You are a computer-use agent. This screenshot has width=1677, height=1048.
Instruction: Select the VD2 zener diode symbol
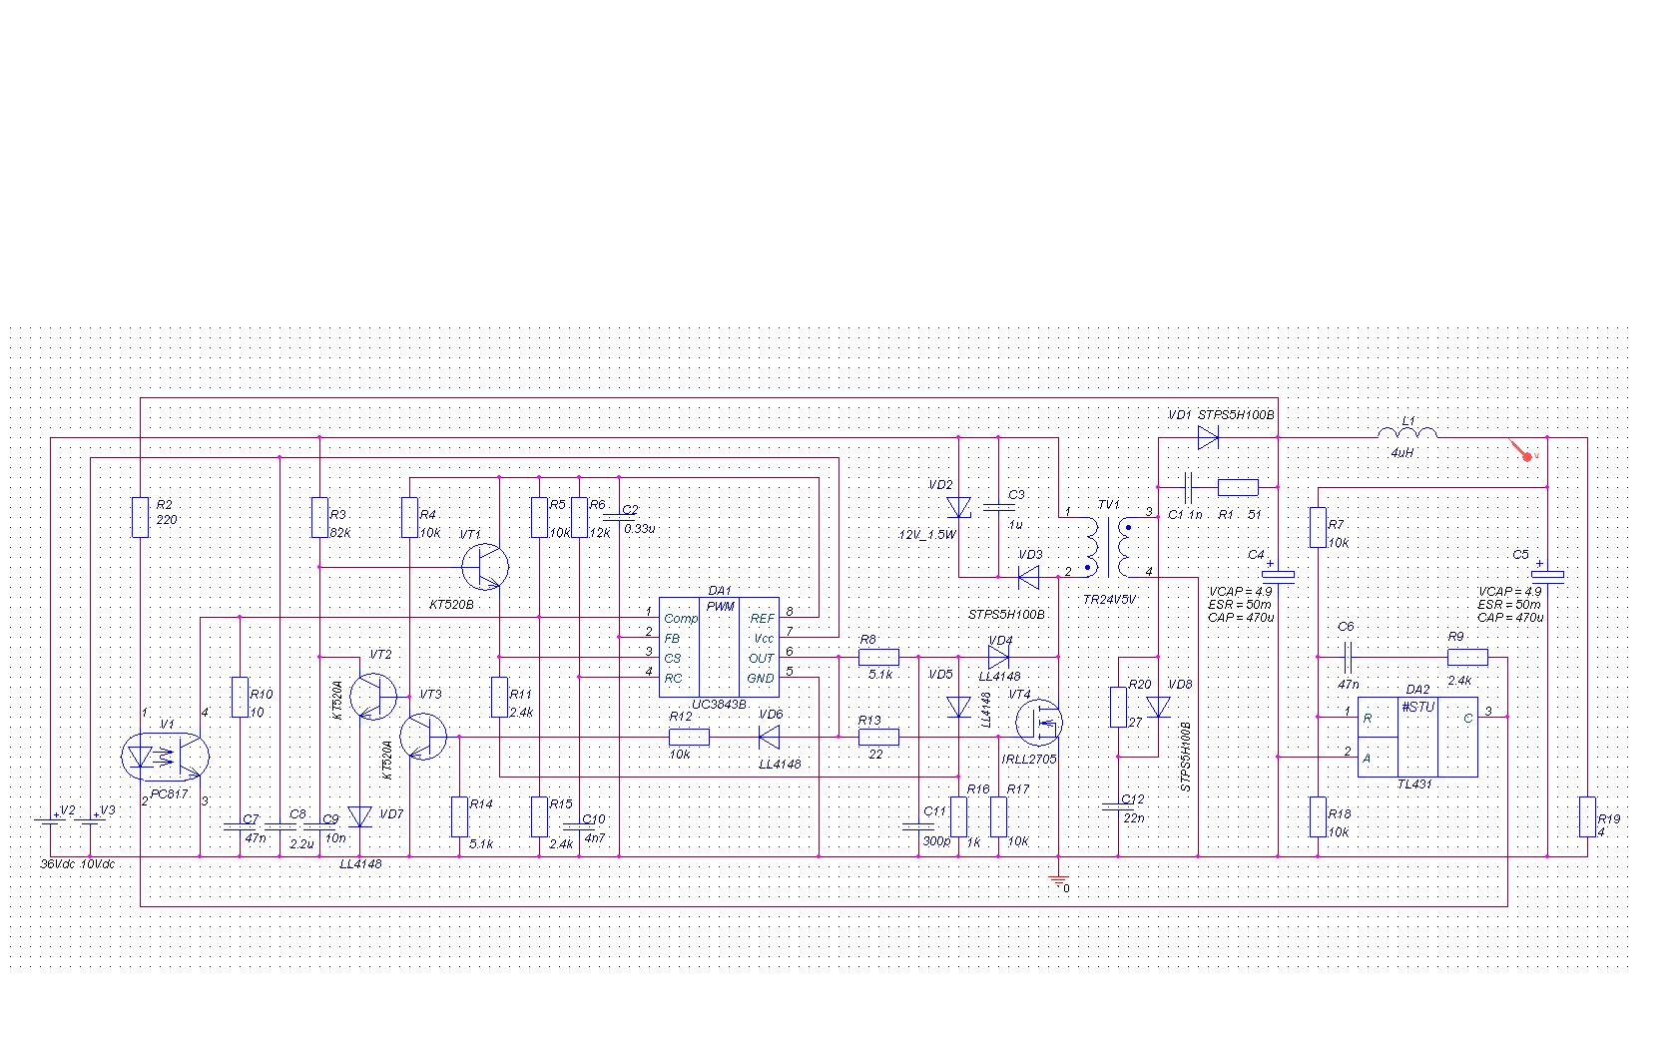click(x=958, y=507)
